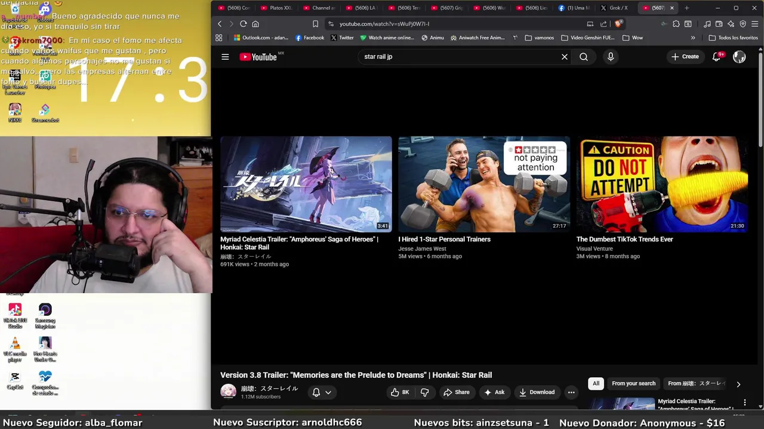Select the All filter chip
The image size is (764, 429).
(596, 384)
